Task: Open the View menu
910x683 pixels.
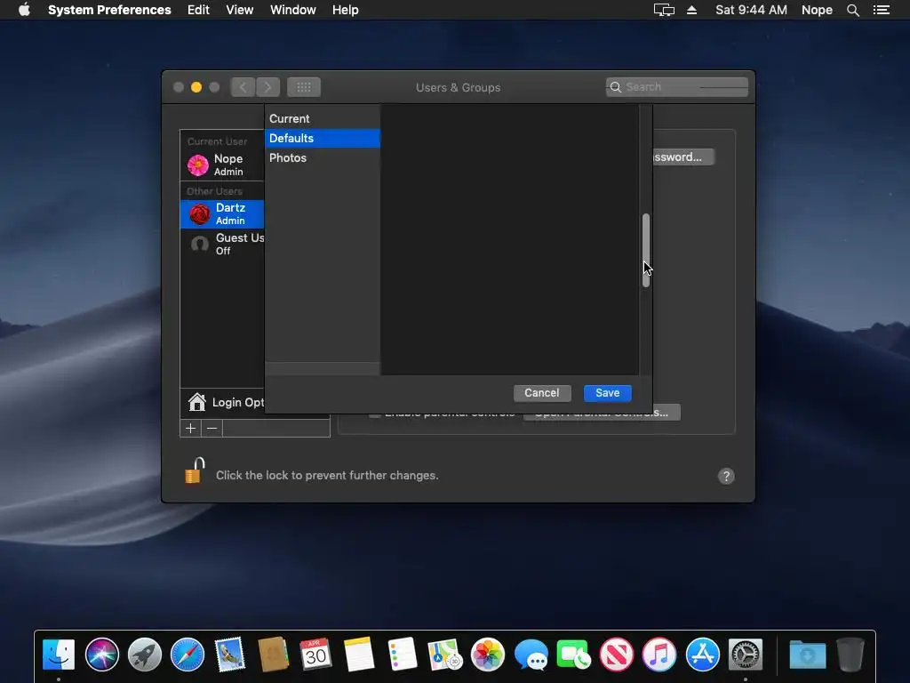Action: [240, 10]
